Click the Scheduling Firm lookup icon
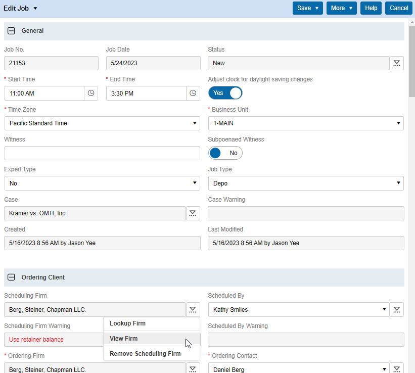The width and height of the screenshot is (415, 373). (x=193, y=310)
